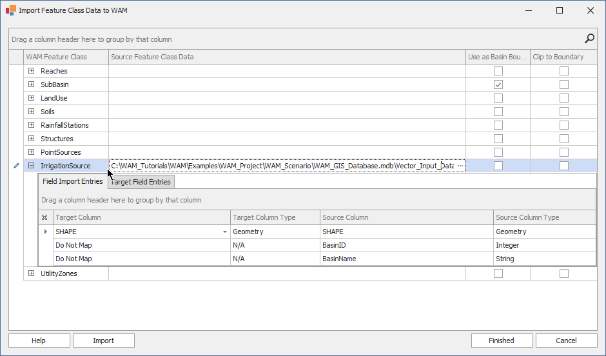
Task: Sort by WAM Feature Class header
Action: 66,57
